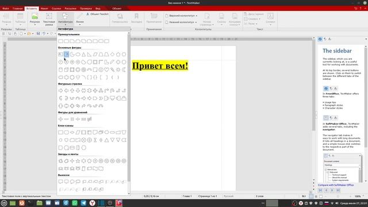The width and height of the screenshot is (368, 207).
Task: Select the parallelogram basic shape
Action: (95, 55)
